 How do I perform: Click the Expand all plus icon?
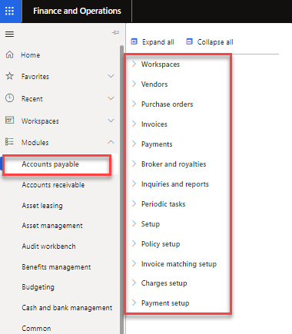[x=134, y=41]
